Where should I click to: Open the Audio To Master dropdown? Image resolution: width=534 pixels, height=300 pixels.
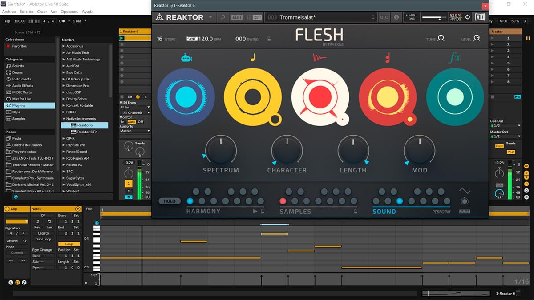[x=135, y=131]
